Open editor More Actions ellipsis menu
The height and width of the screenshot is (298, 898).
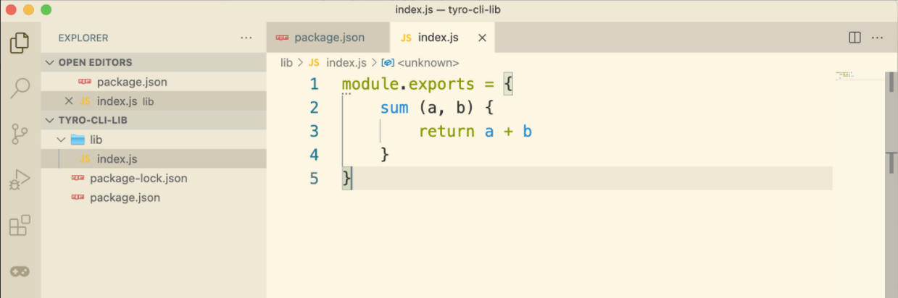tap(877, 38)
